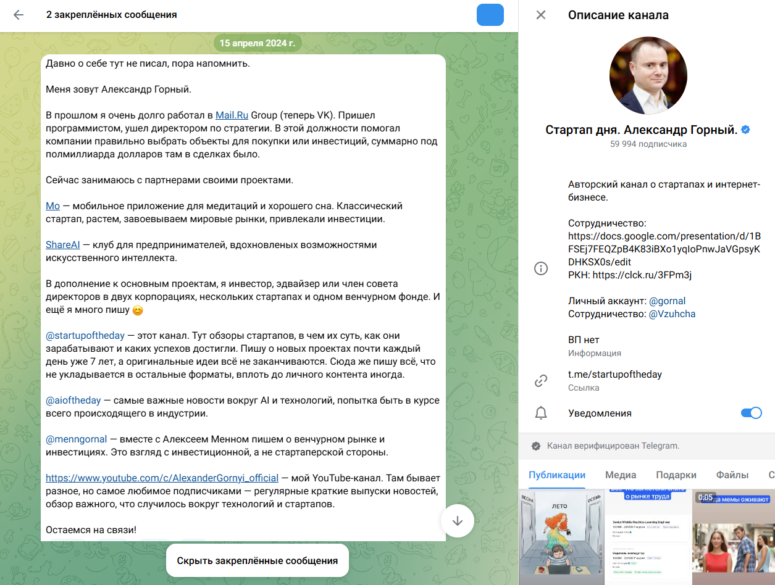Open the ShareAI link
The image size is (775, 585).
pos(63,245)
